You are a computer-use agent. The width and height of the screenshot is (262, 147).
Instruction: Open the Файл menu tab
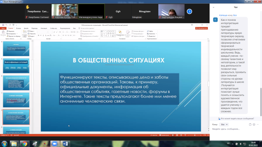pyautogui.click(x=3, y=28)
